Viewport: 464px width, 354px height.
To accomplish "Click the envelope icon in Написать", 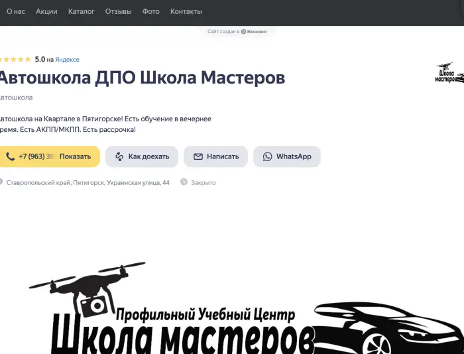I will pos(198,157).
